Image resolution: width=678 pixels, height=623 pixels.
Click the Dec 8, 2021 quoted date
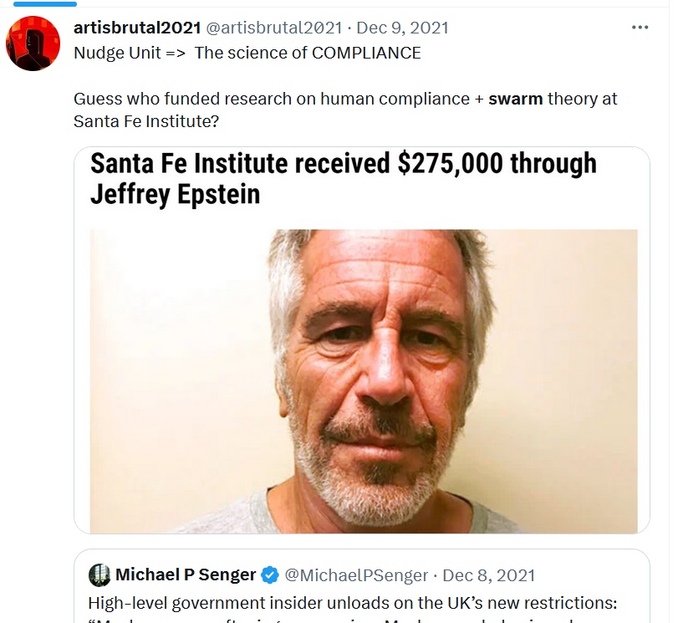[489, 575]
